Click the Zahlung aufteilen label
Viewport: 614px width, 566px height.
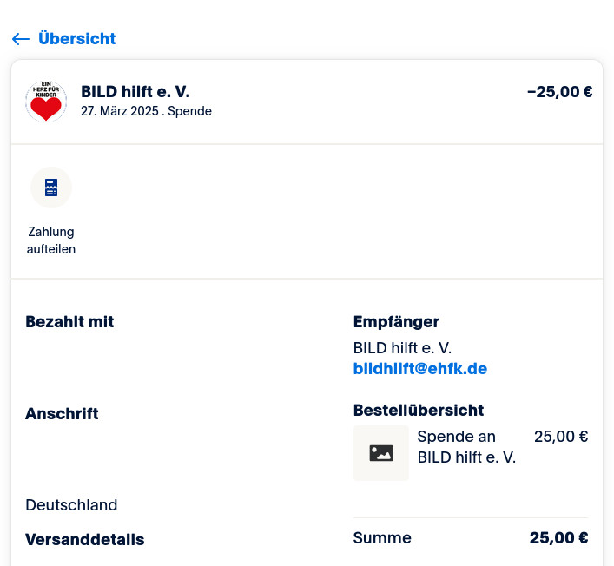(x=51, y=240)
